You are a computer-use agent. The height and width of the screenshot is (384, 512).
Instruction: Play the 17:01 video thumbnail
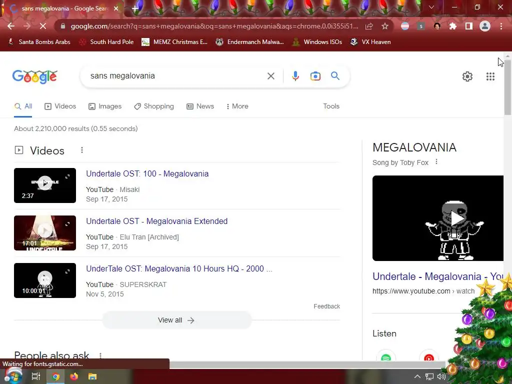tap(45, 233)
